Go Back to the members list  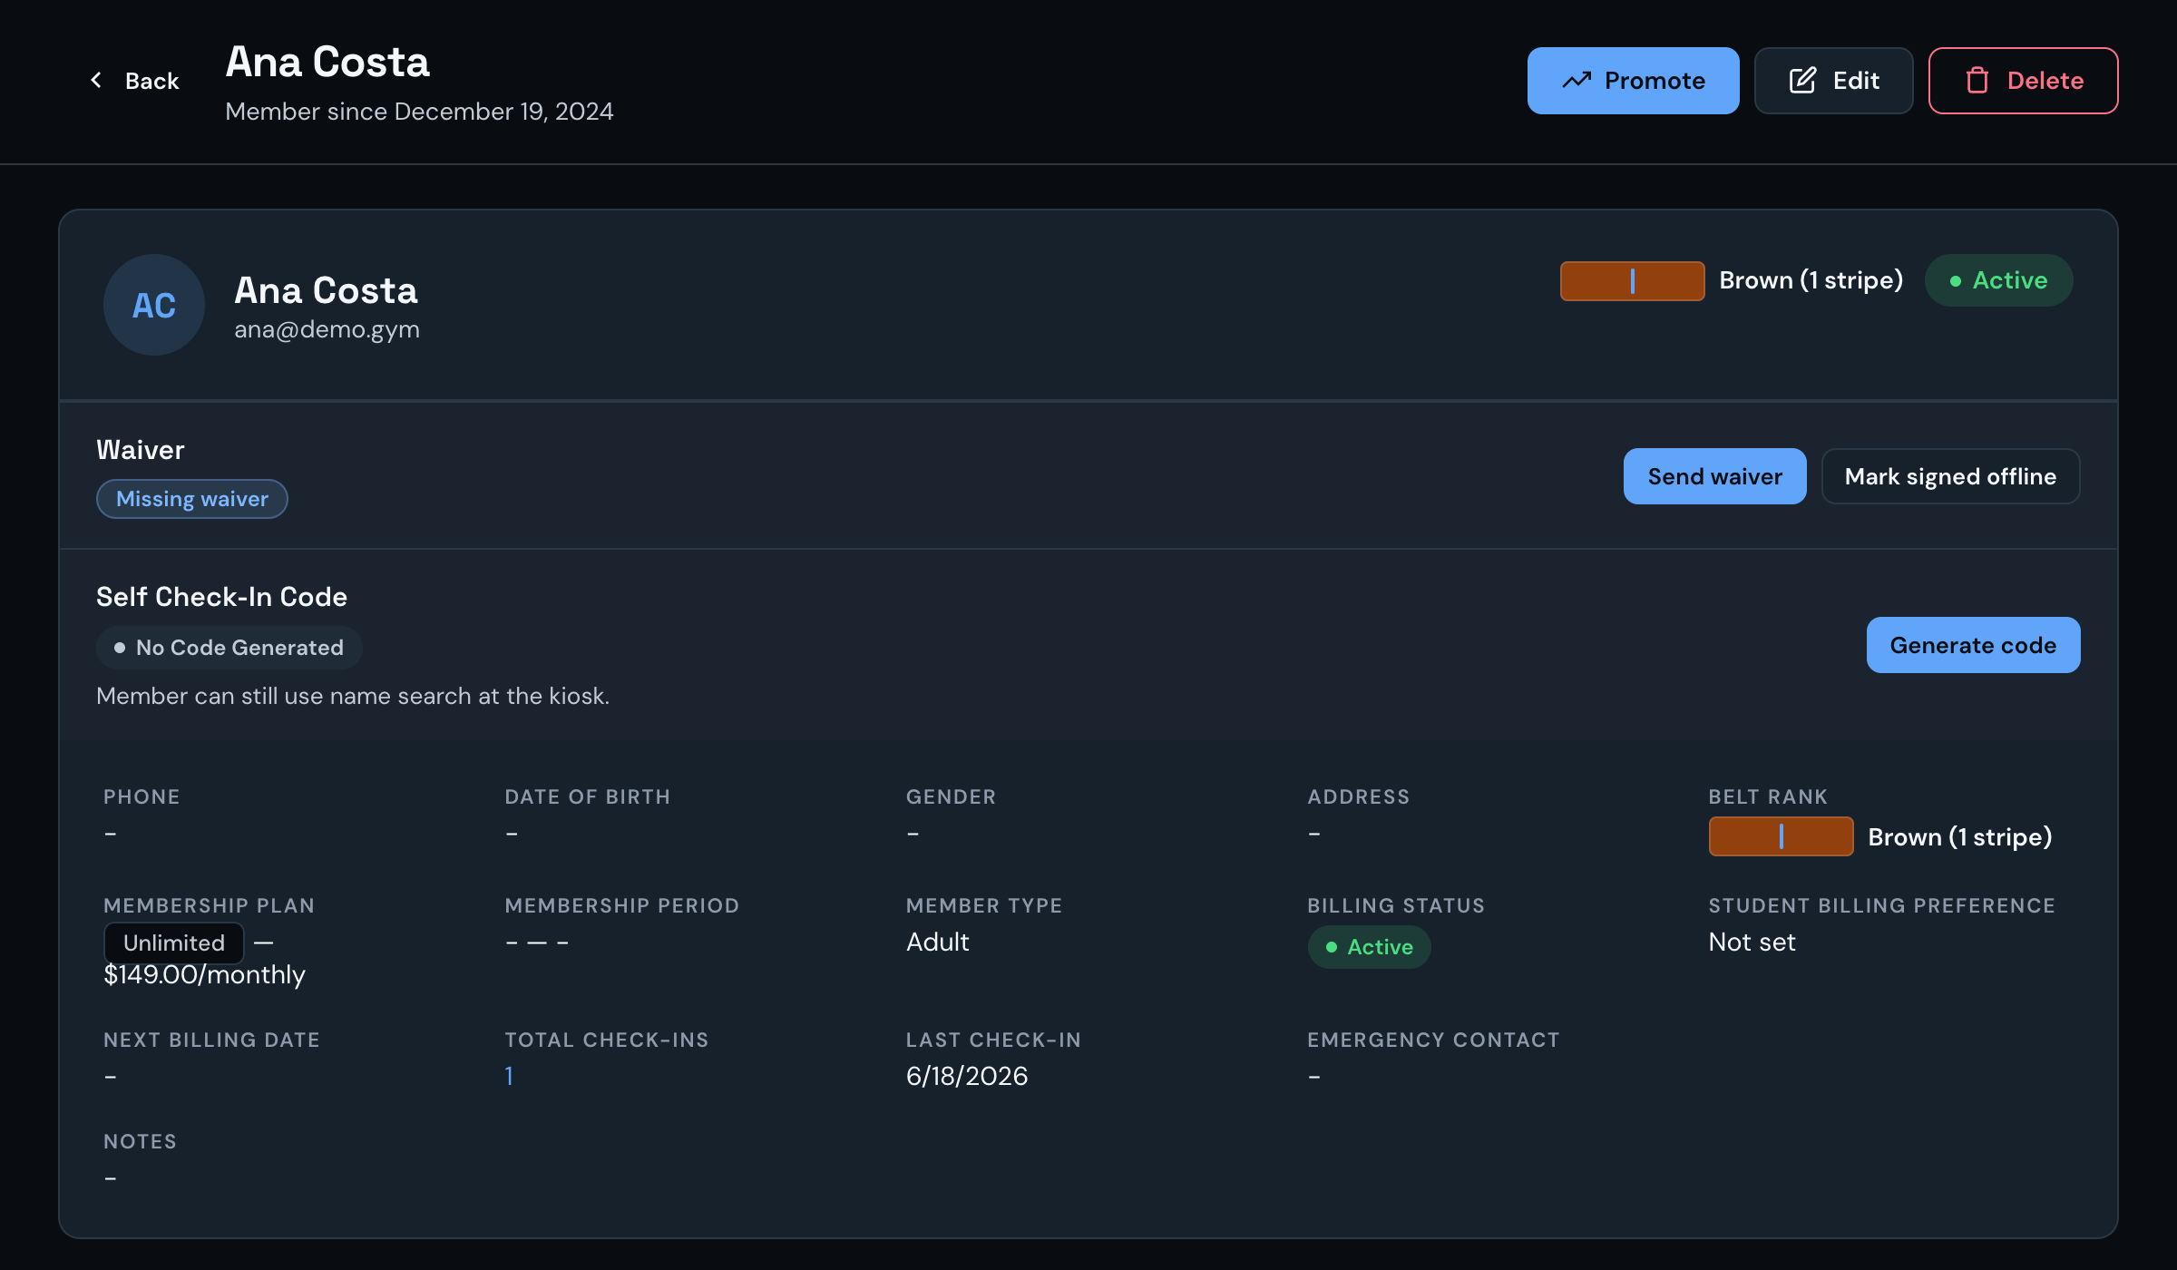134,81
